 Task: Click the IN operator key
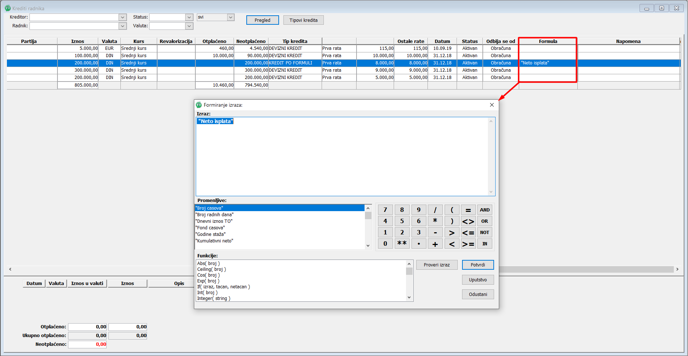pos(484,244)
